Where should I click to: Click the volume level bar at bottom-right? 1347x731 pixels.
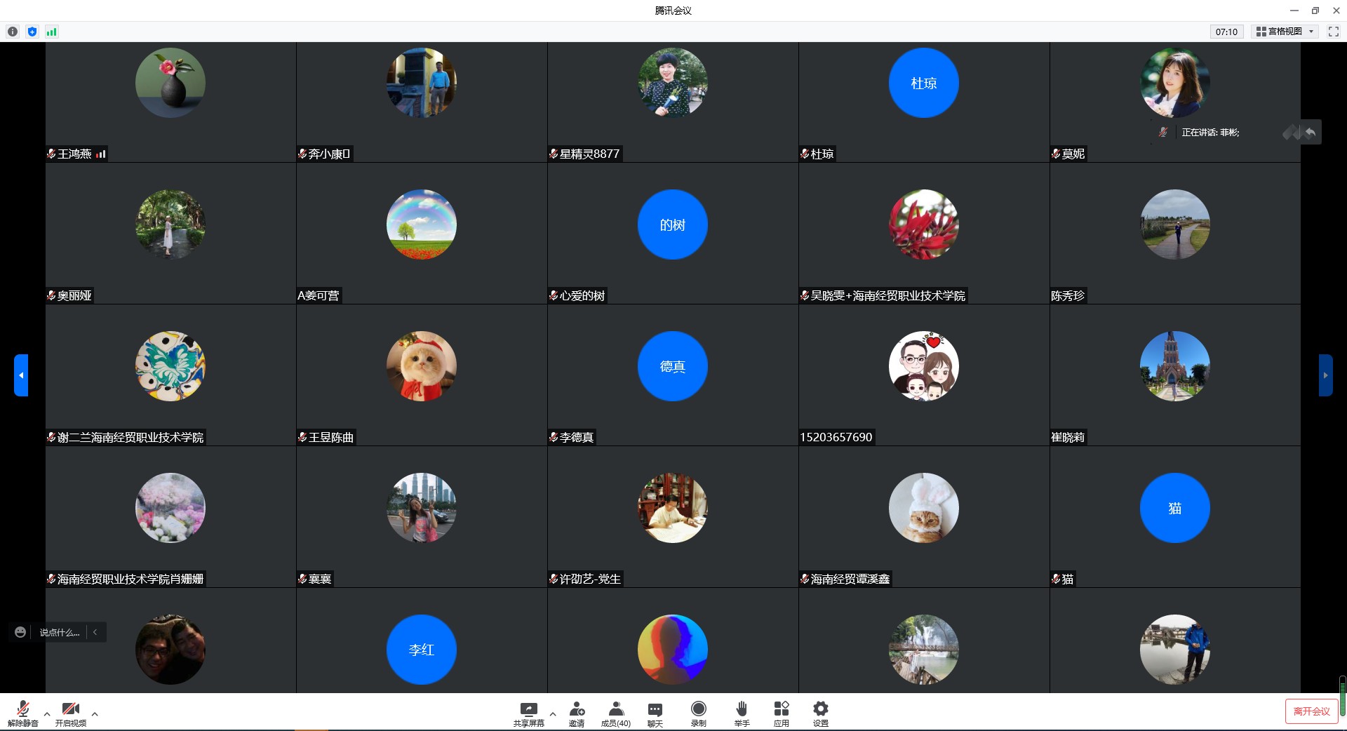pos(1342,696)
